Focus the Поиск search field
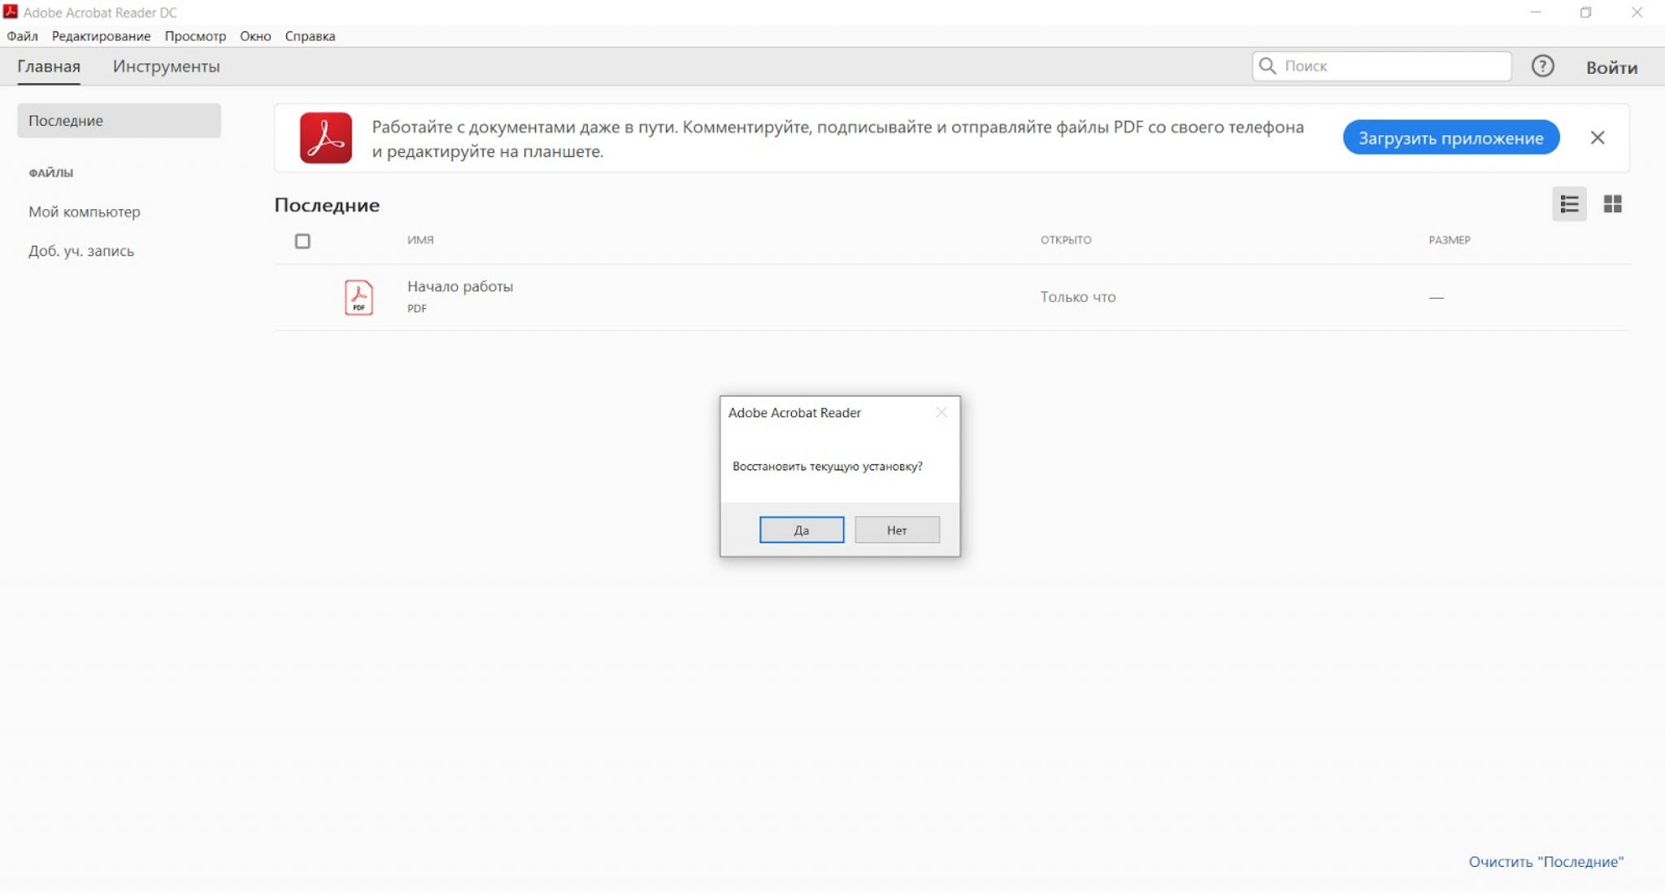The width and height of the screenshot is (1665, 893). tap(1381, 66)
